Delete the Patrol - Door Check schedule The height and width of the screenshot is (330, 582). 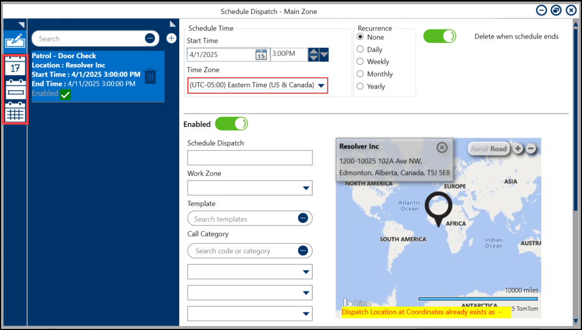pos(150,76)
